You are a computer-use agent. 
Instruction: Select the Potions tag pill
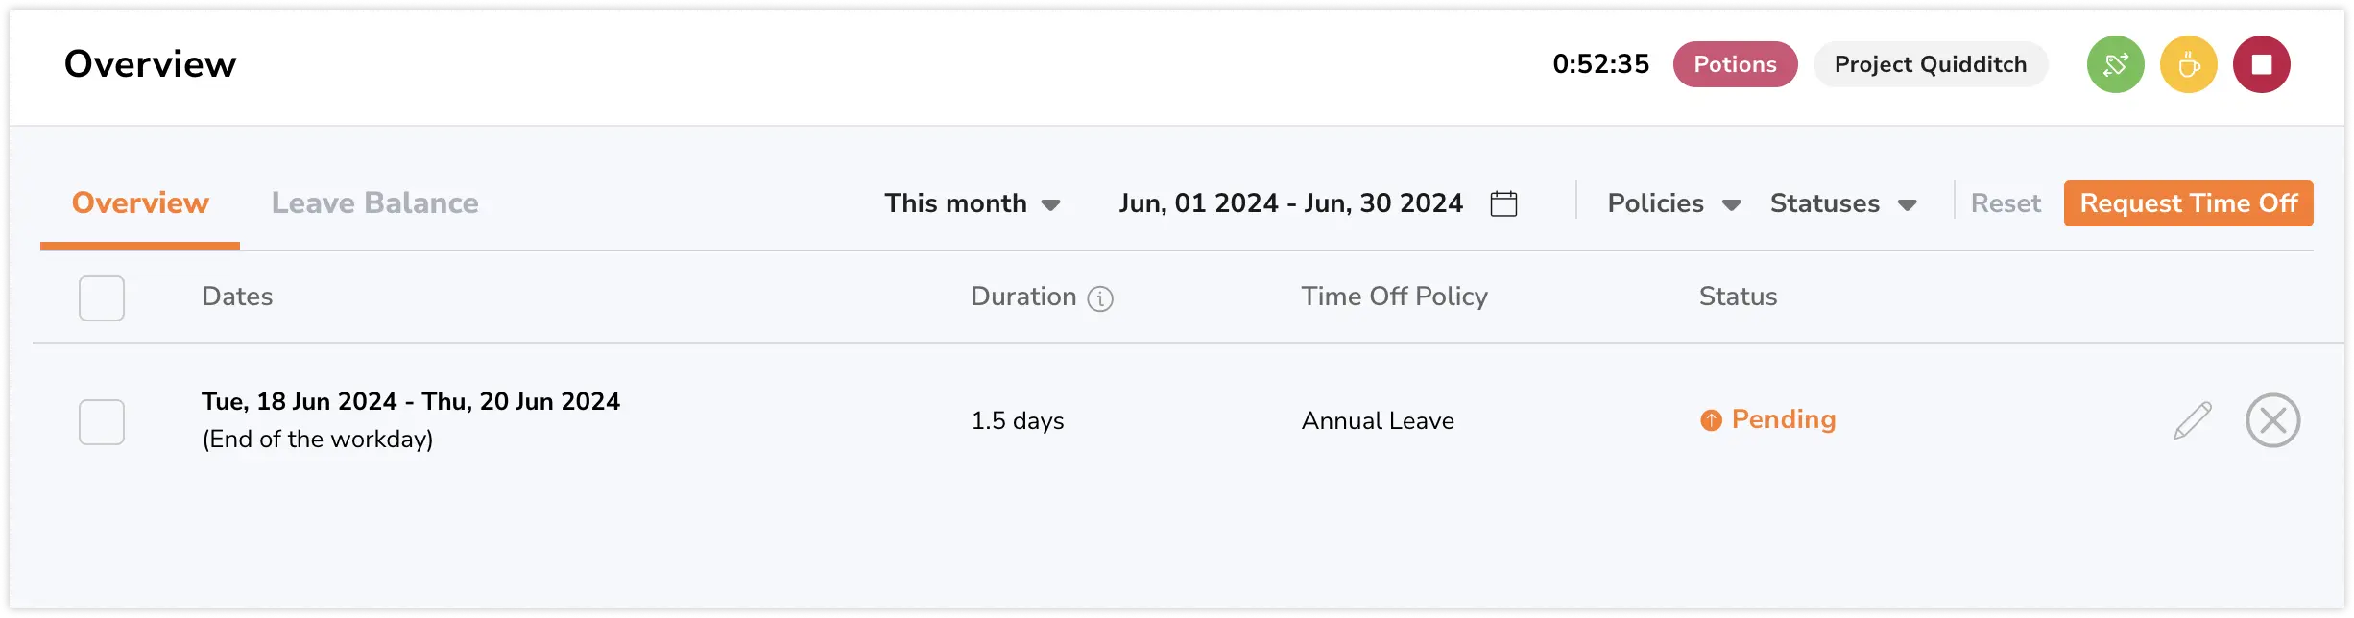pyautogui.click(x=1735, y=64)
